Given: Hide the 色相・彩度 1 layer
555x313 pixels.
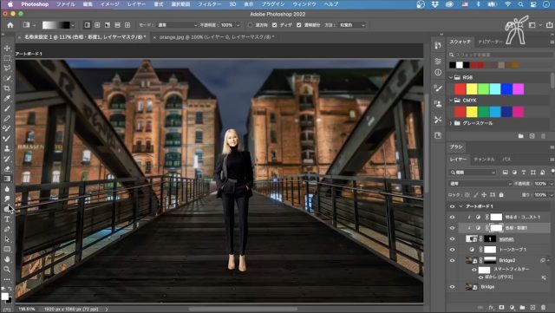Looking at the screenshot, I should 452,228.
